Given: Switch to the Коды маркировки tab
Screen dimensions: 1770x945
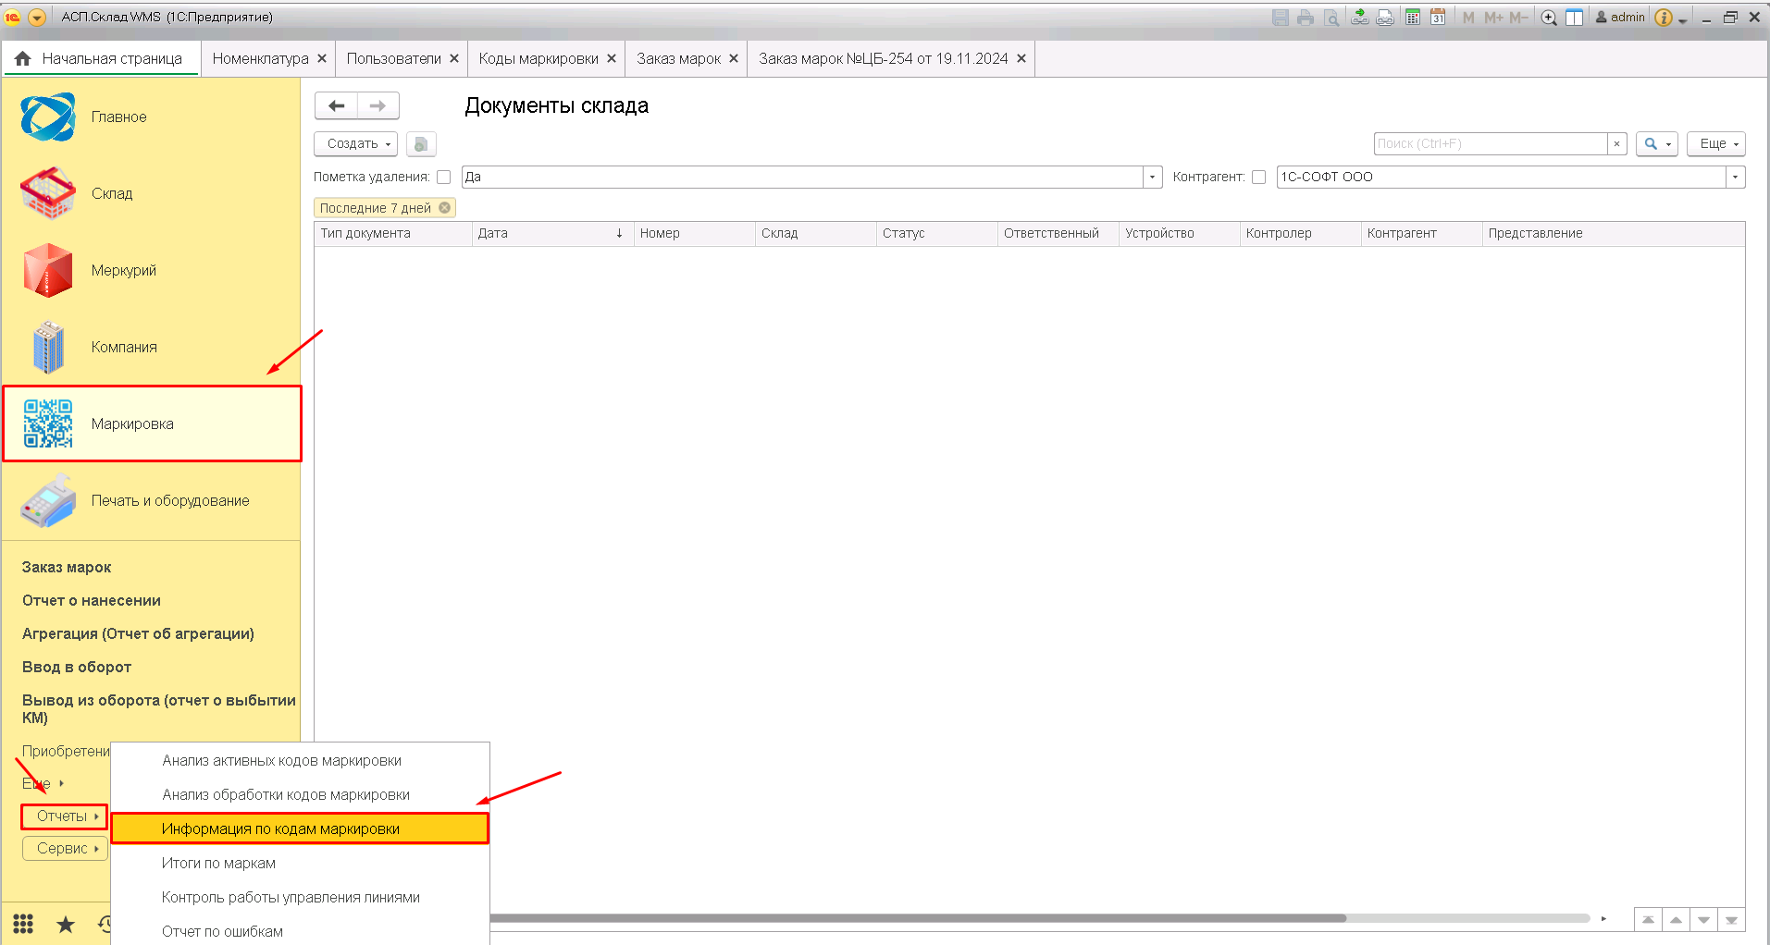Looking at the screenshot, I should click(538, 58).
